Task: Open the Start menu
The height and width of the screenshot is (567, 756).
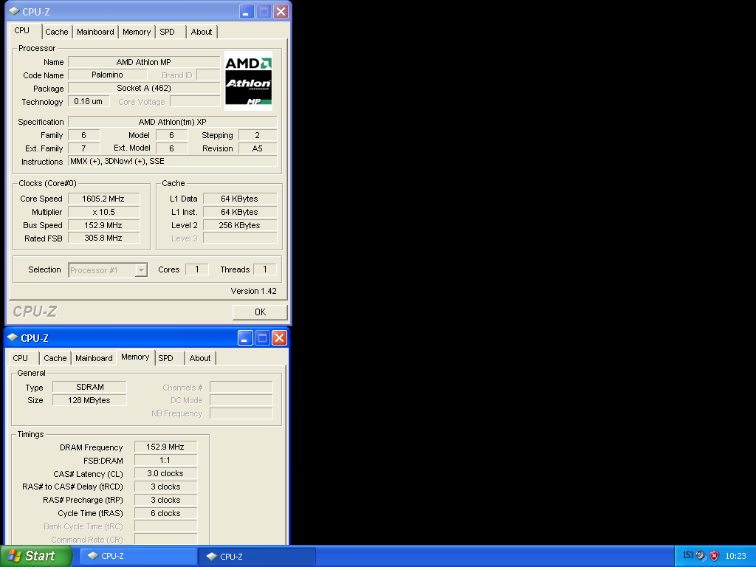Action: click(x=35, y=556)
